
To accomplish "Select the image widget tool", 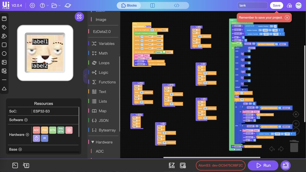I will pos(4,62).
